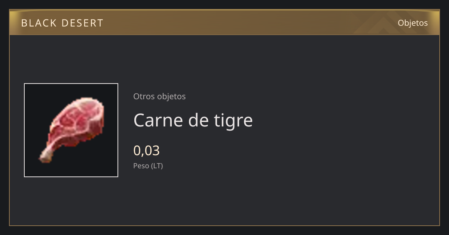Go to Objetos section at top right

click(x=413, y=23)
